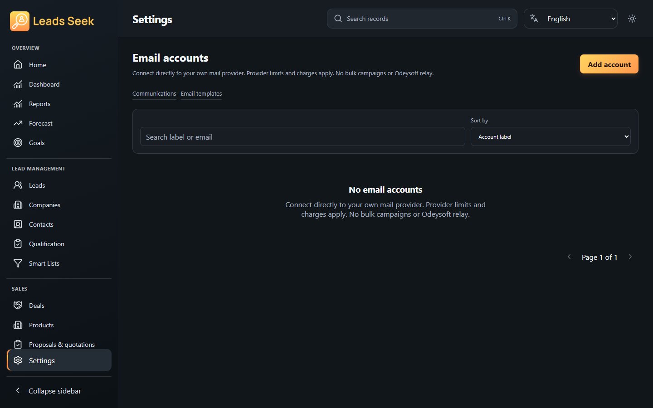Open Products via its building icon

pos(18,325)
